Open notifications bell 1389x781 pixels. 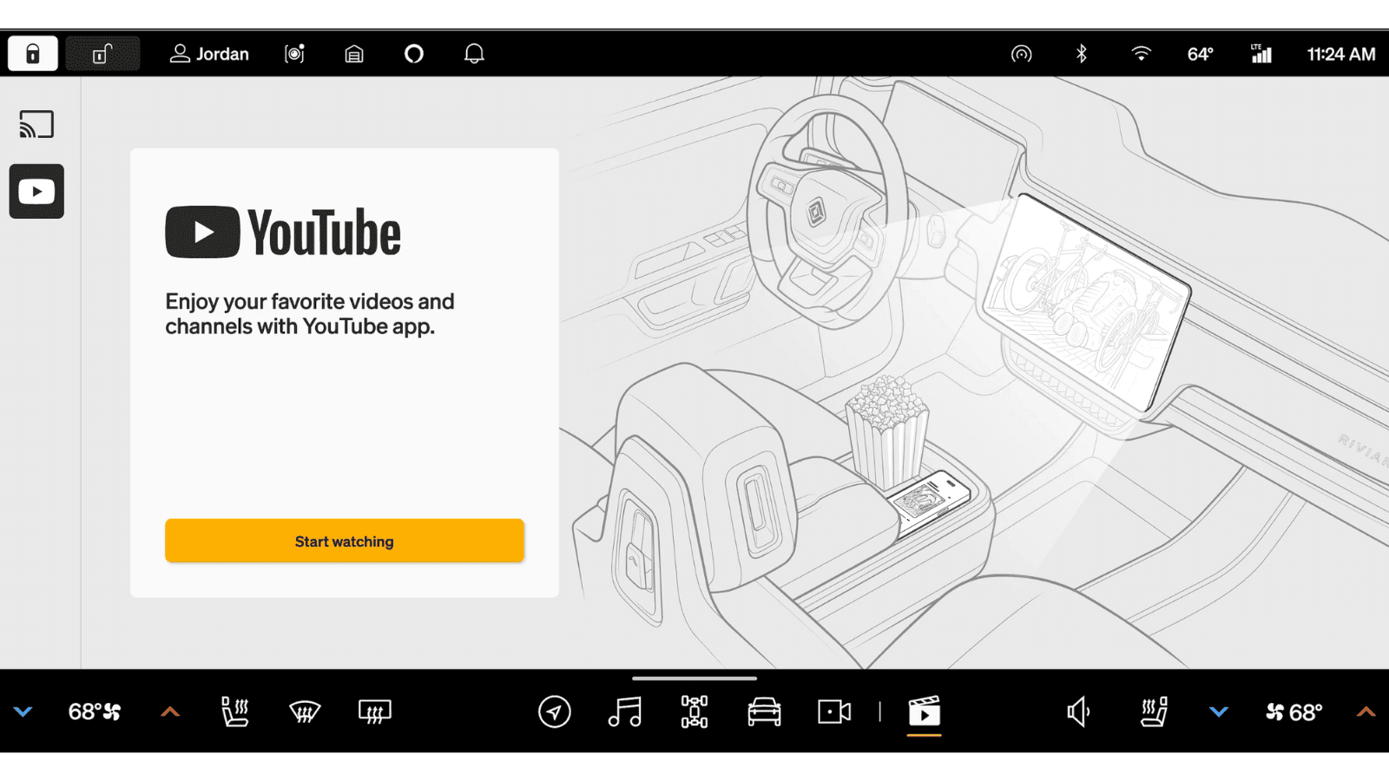tap(474, 54)
